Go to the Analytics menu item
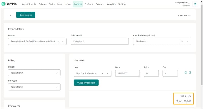 (111, 4)
